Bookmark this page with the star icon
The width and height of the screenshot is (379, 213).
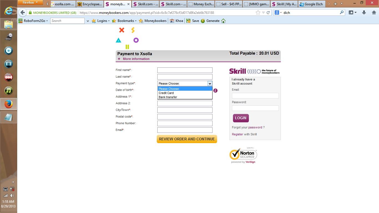[258, 12]
